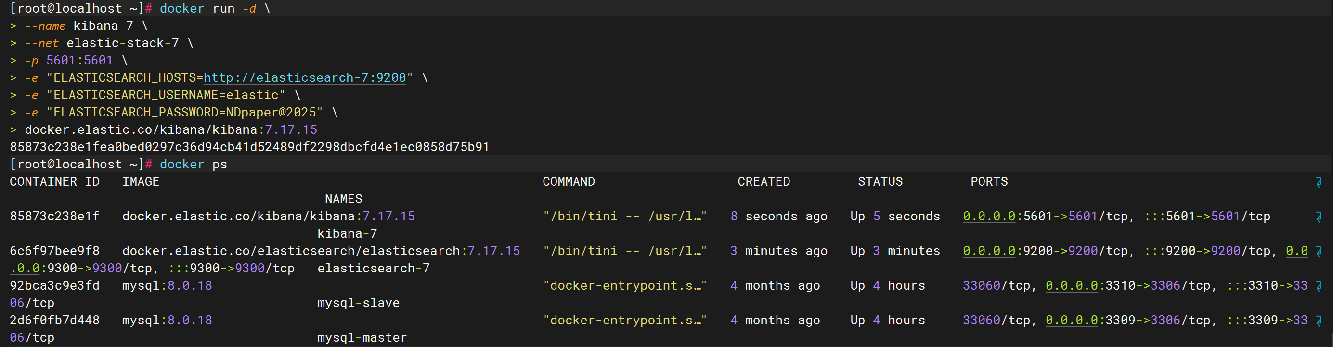The width and height of the screenshot is (1333, 347).
Task: Click the "Up 3 minutes" status
Action: 895,251
